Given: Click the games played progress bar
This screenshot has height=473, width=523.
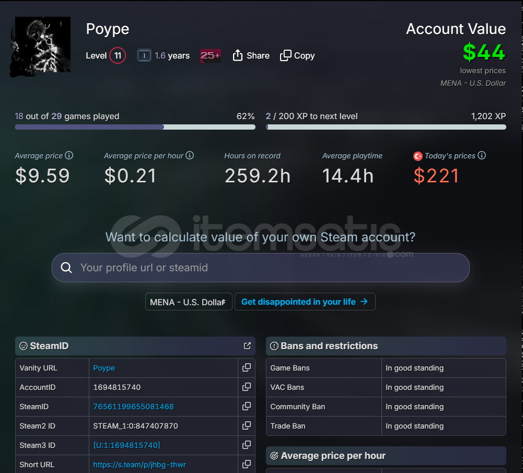Looking at the screenshot, I should [x=135, y=127].
